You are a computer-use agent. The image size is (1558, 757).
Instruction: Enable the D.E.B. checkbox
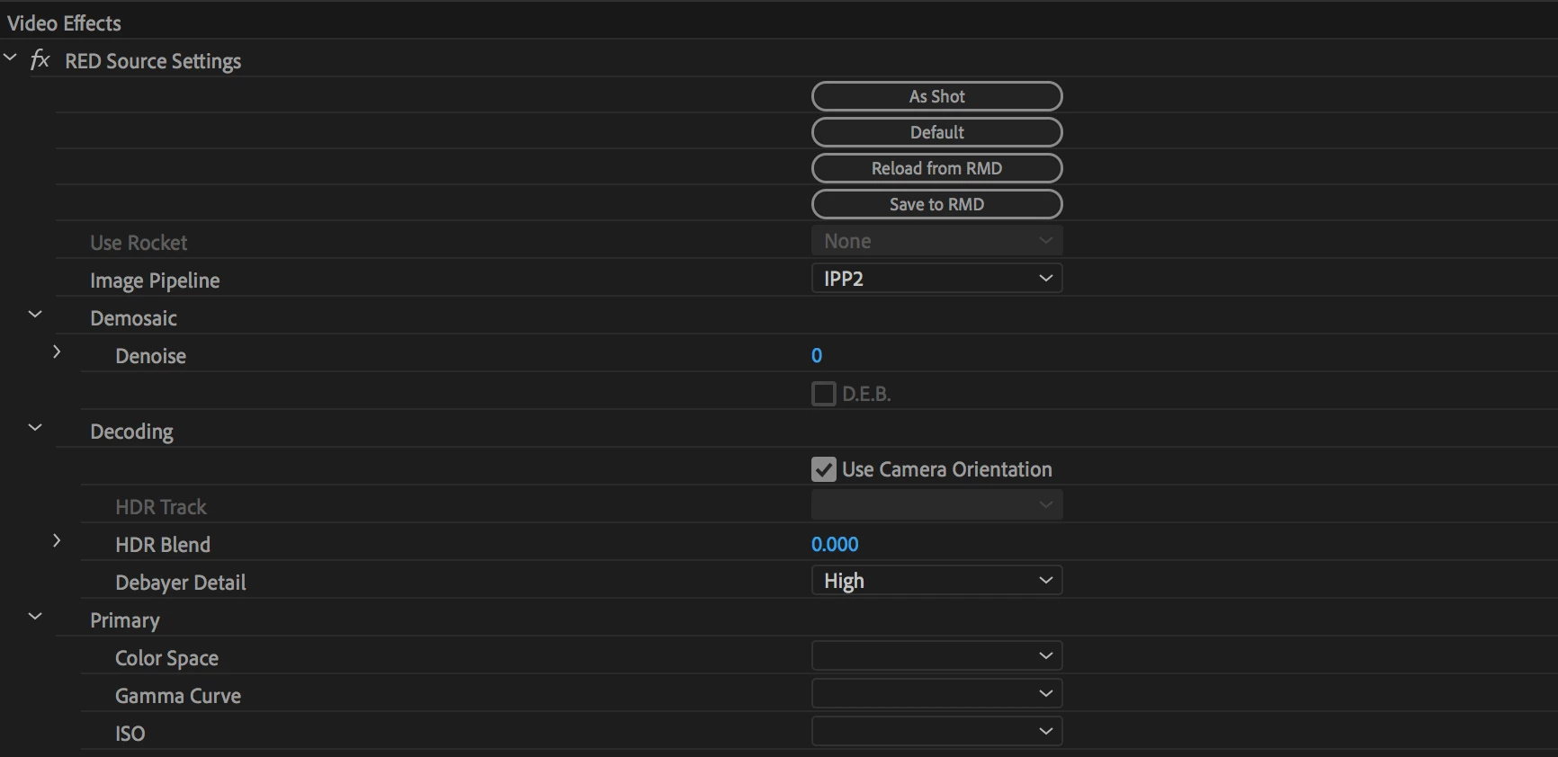[x=823, y=394]
